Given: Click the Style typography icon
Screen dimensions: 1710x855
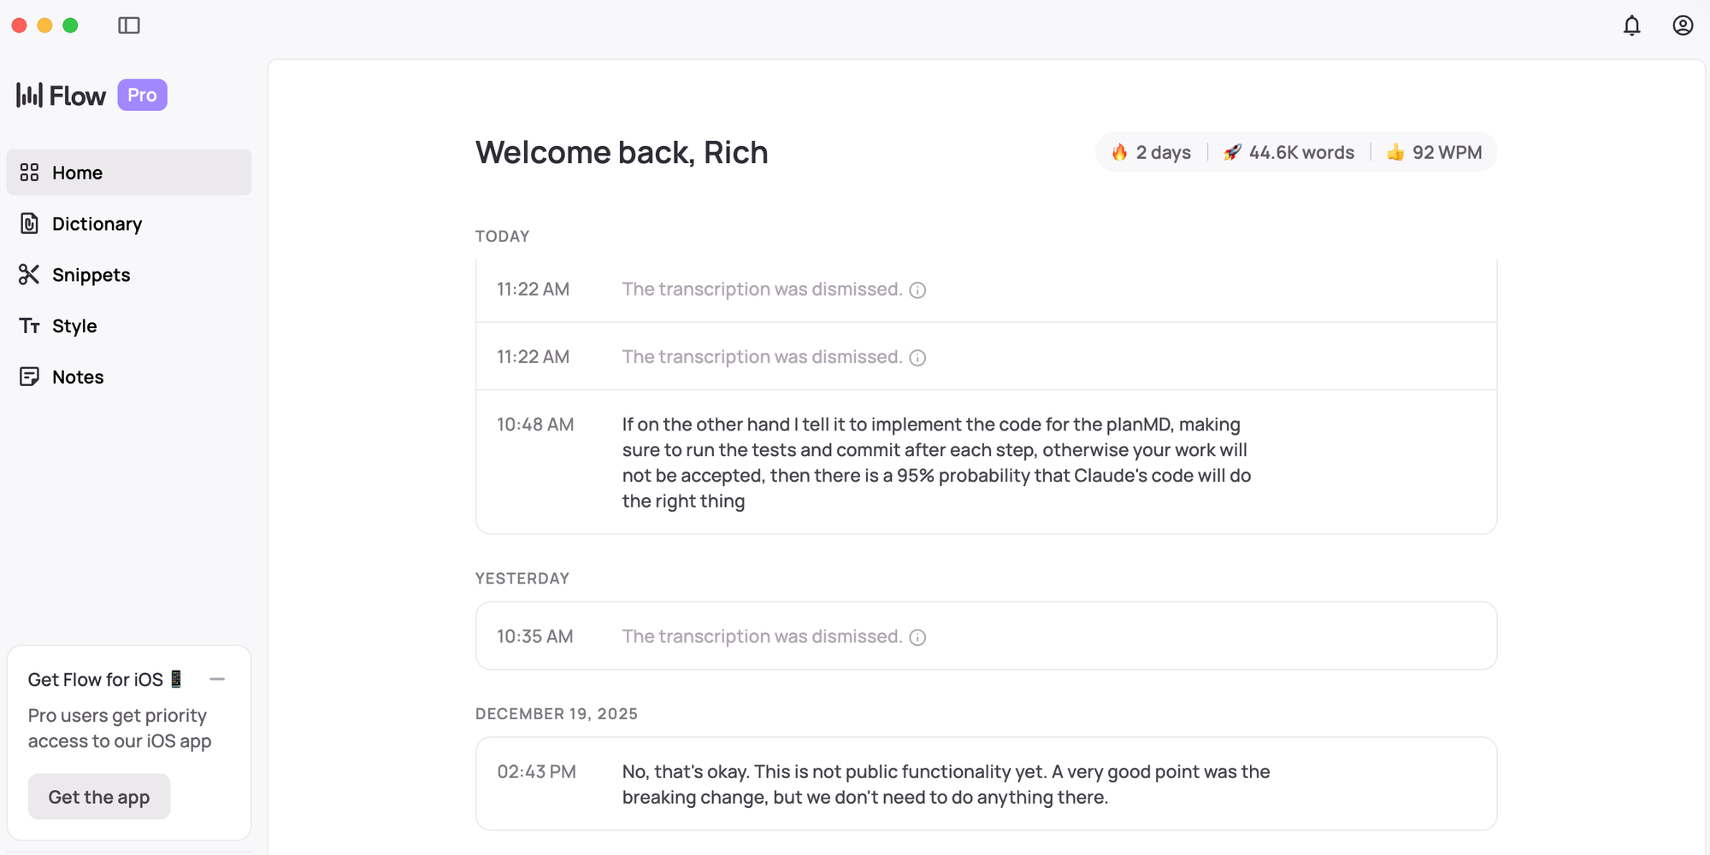Looking at the screenshot, I should pyautogui.click(x=29, y=325).
